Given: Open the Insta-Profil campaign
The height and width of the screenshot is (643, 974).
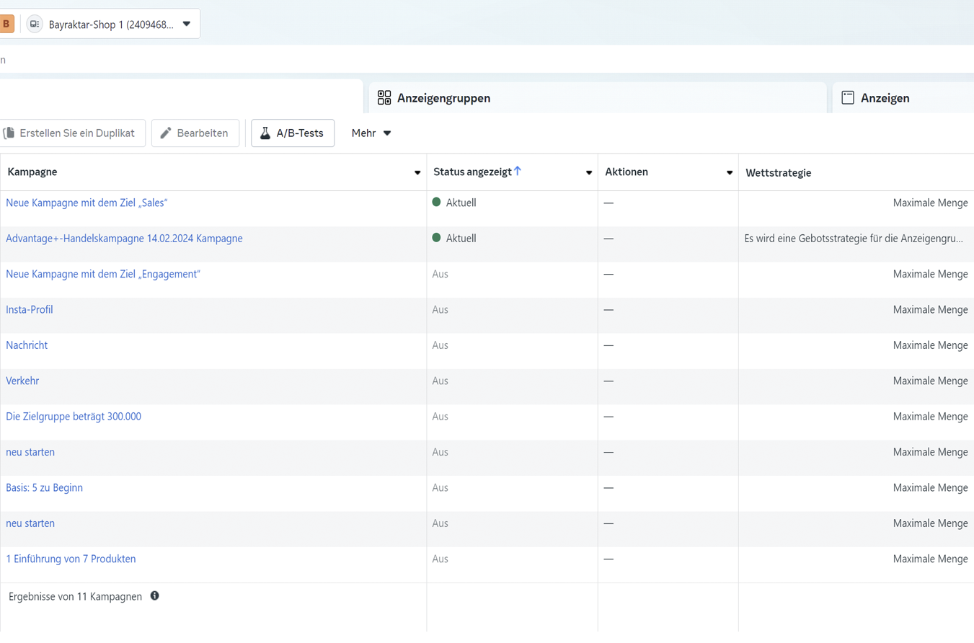Looking at the screenshot, I should coord(30,310).
